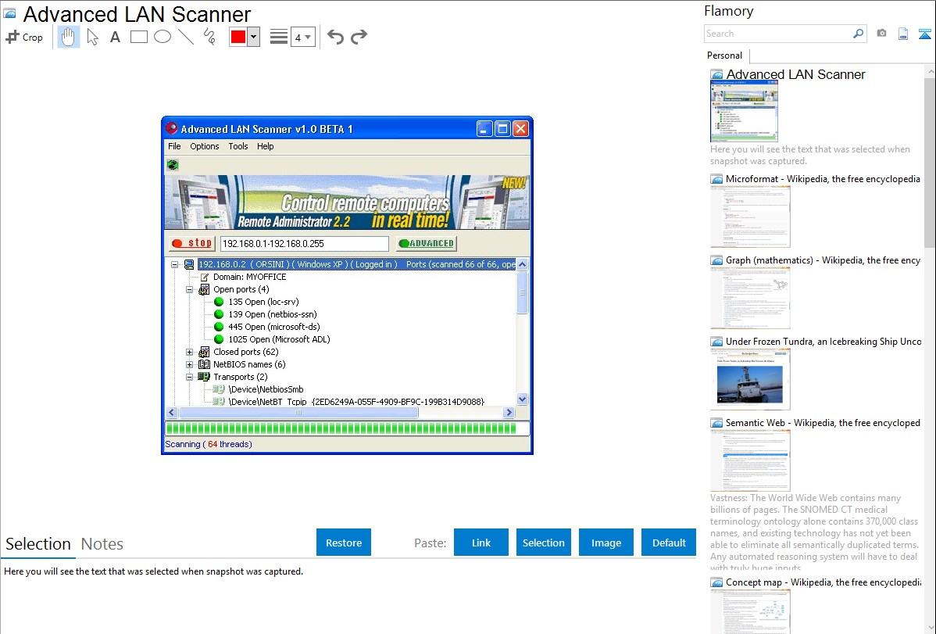Select port 139 Open (netbios-ssn)

pyautogui.click(x=272, y=314)
